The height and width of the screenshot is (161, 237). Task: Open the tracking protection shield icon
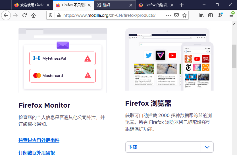51,15
